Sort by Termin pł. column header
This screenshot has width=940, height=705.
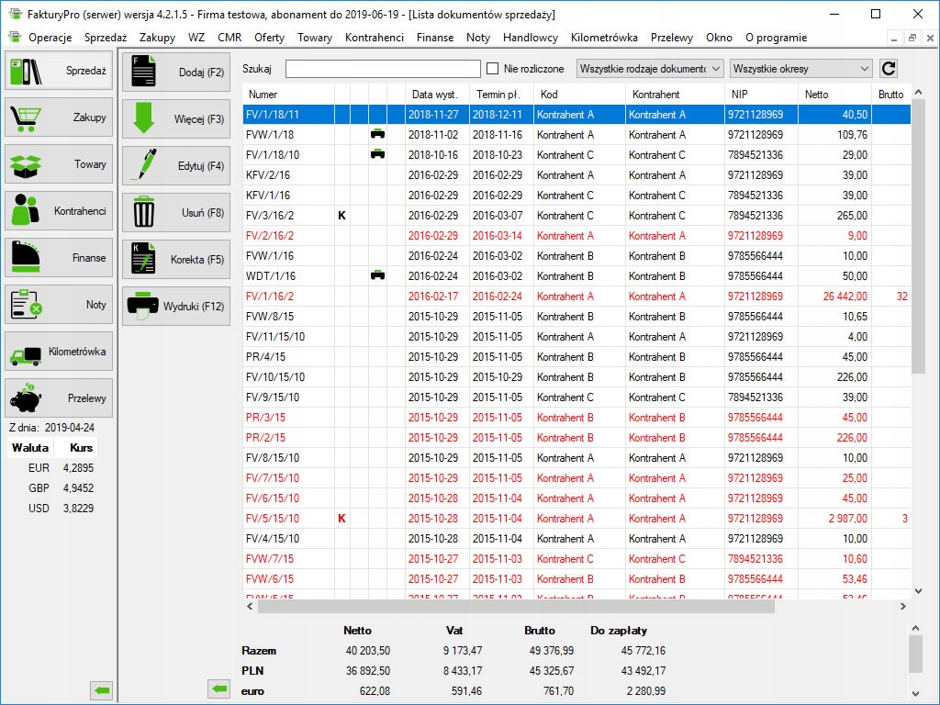(x=498, y=95)
